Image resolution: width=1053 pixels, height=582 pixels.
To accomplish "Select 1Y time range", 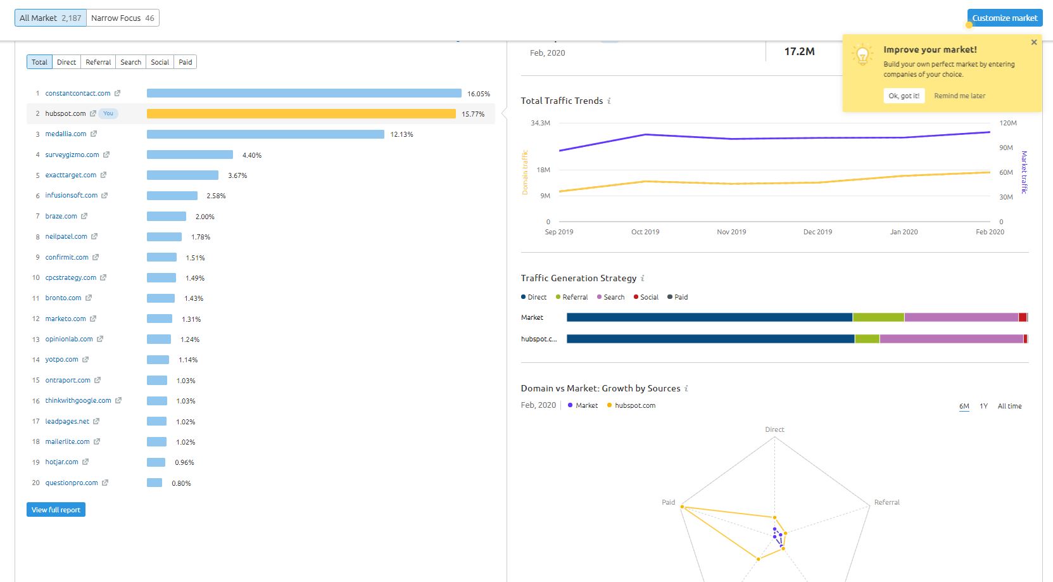I will (983, 406).
